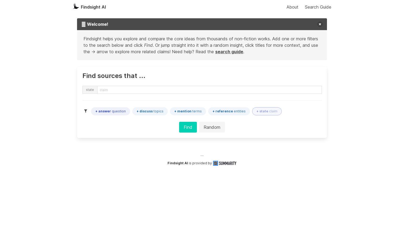Get a Random insight
The width and height of the screenshot is (404, 242).
coord(212,127)
